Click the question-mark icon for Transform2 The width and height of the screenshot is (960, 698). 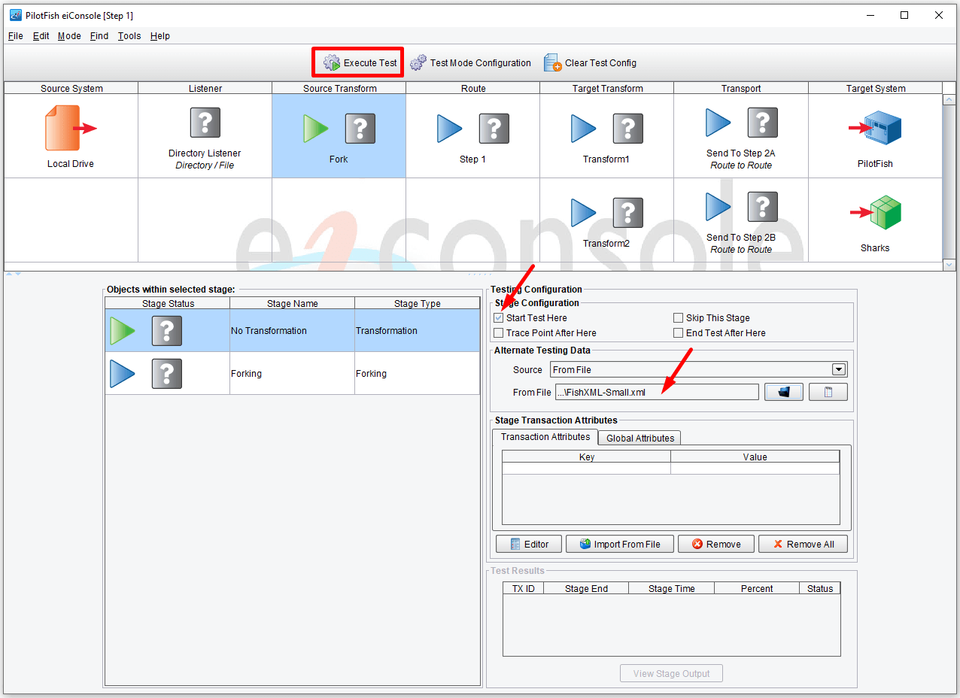pos(628,213)
